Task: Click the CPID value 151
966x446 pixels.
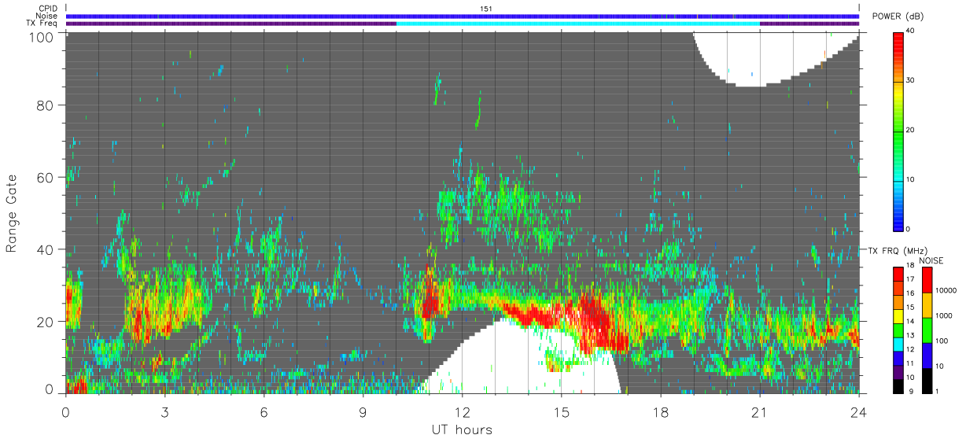Action: pyautogui.click(x=486, y=9)
